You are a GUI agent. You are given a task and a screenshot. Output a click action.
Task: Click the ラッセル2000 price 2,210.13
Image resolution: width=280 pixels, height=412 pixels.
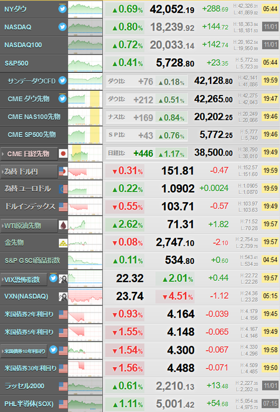(175, 386)
